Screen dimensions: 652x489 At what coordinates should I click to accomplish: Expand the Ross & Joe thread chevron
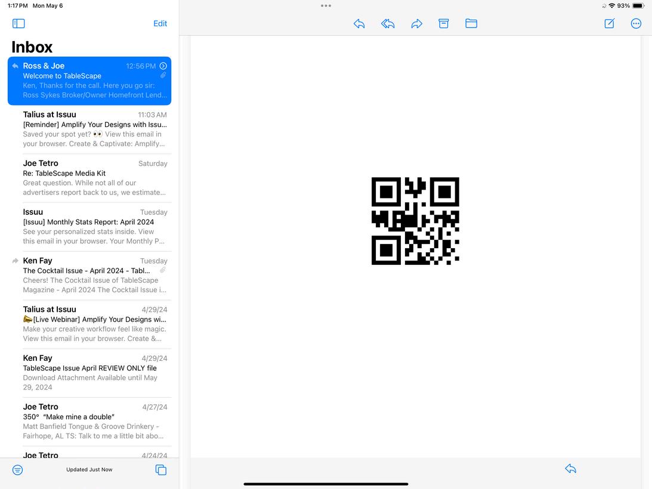tap(163, 66)
